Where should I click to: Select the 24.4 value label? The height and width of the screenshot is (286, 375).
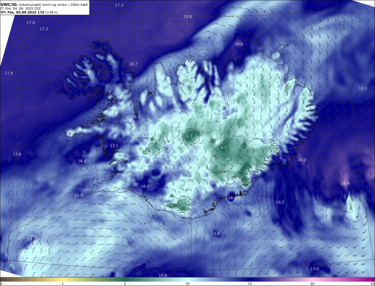coord(345,183)
